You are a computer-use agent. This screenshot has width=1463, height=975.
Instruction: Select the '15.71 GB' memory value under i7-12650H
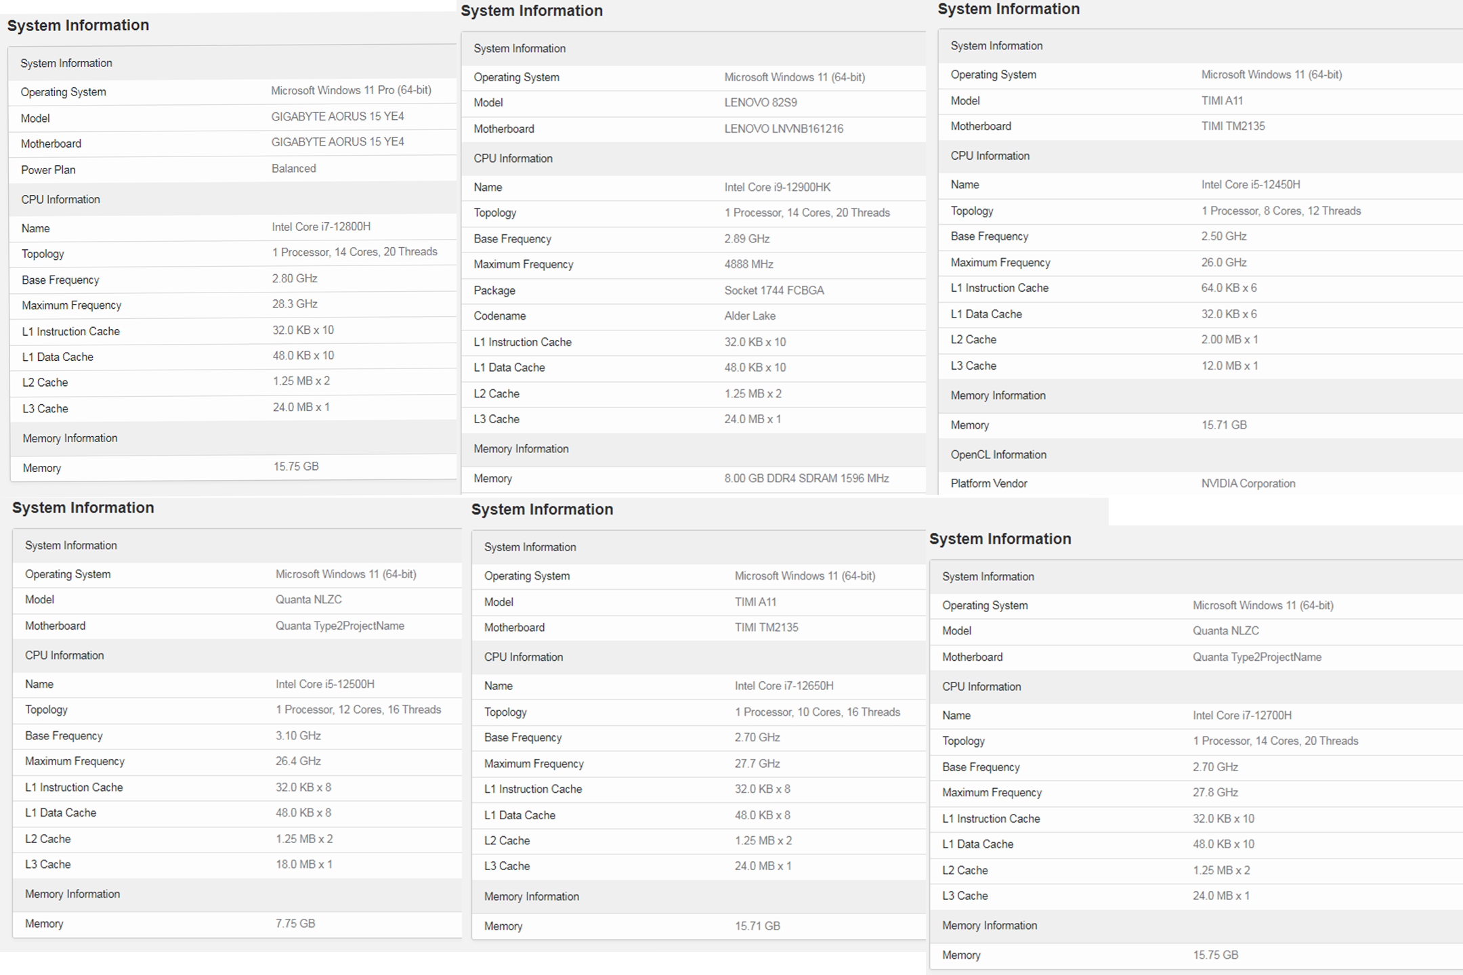tap(757, 926)
